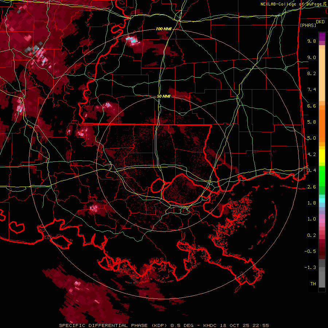Select the 3.4 scale value

[x=312, y=171]
